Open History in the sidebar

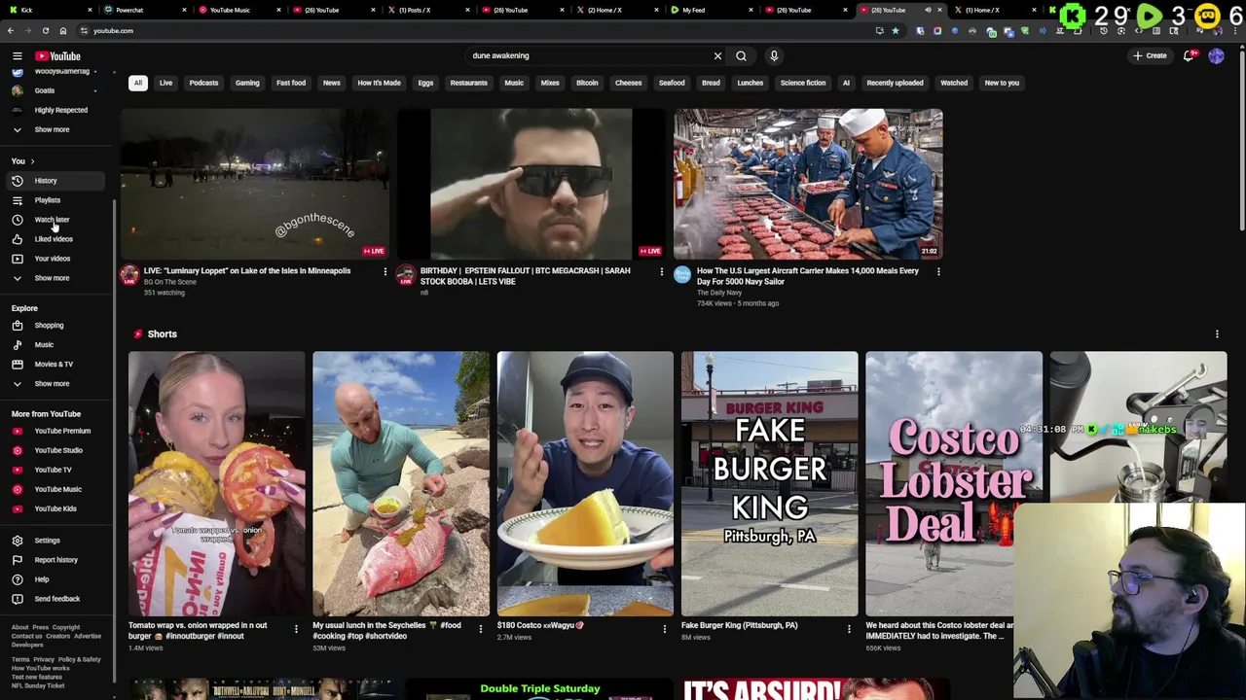click(x=56, y=181)
